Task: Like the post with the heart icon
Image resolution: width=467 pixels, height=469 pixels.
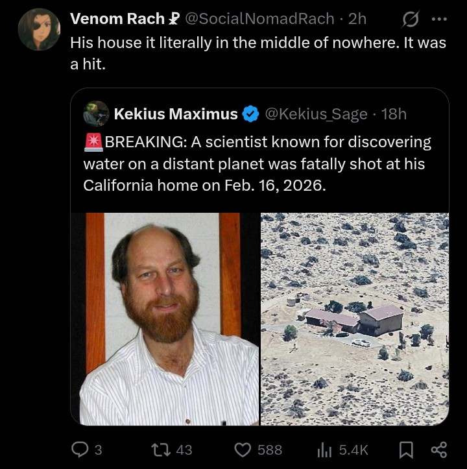Action: (x=243, y=449)
